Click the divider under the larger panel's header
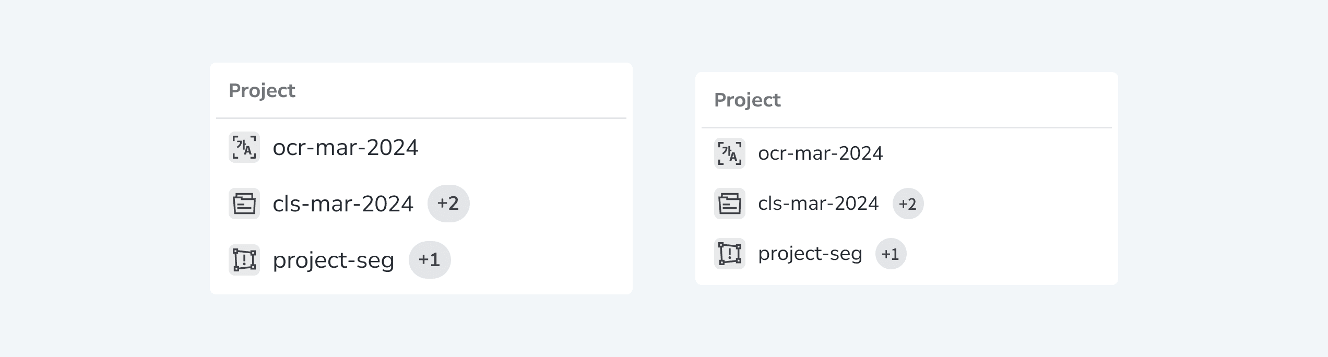 click(x=421, y=118)
